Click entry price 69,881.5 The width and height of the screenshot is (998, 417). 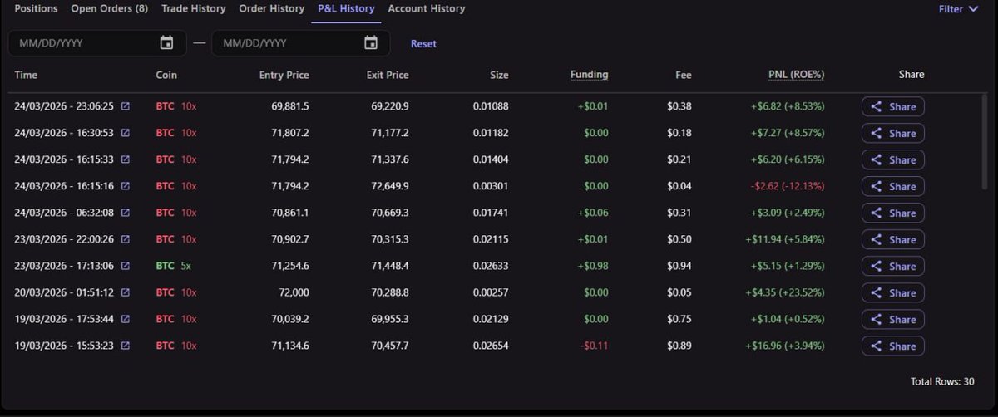(x=290, y=106)
